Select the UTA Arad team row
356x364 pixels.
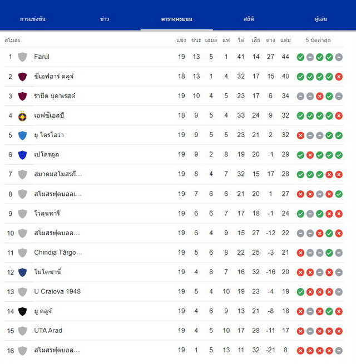[x=174, y=331]
